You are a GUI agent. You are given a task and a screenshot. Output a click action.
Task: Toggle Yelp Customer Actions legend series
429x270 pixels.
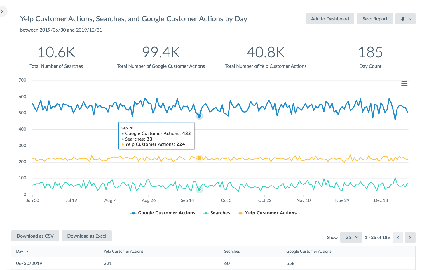(x=267, y=213)
